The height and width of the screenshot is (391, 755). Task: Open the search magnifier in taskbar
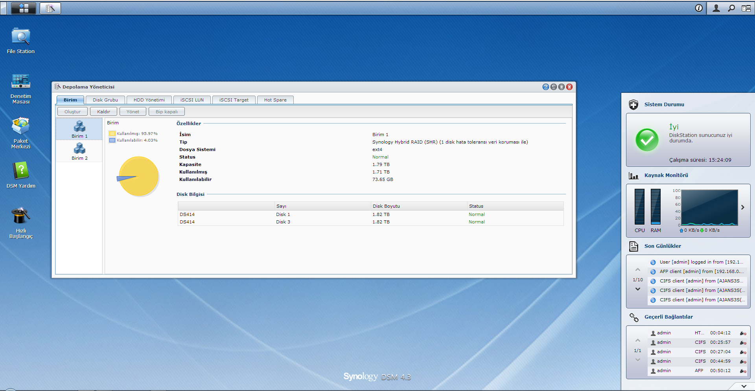(731, 8)
